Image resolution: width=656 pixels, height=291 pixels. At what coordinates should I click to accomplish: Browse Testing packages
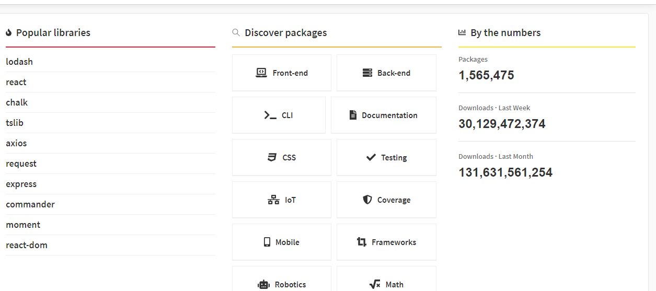[386, 158]
